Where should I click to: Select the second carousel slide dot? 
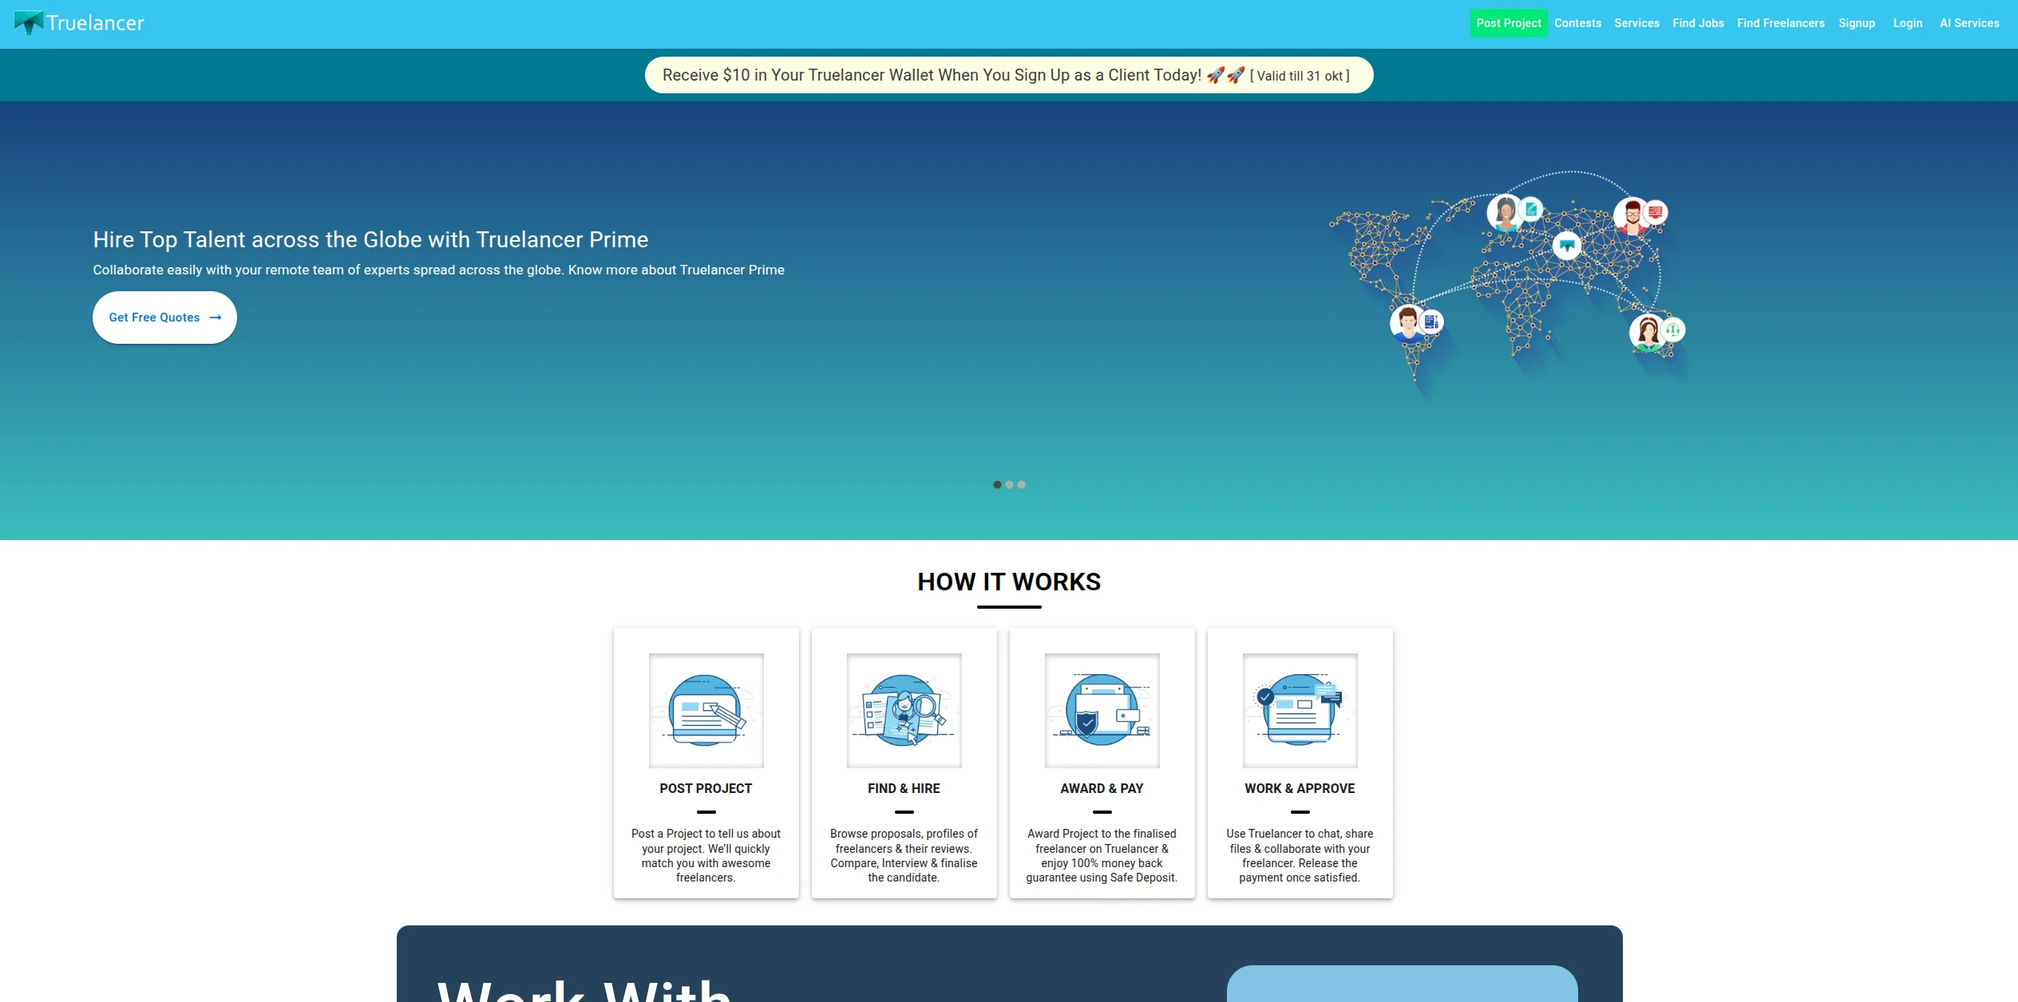click(x=1009, y=484)
